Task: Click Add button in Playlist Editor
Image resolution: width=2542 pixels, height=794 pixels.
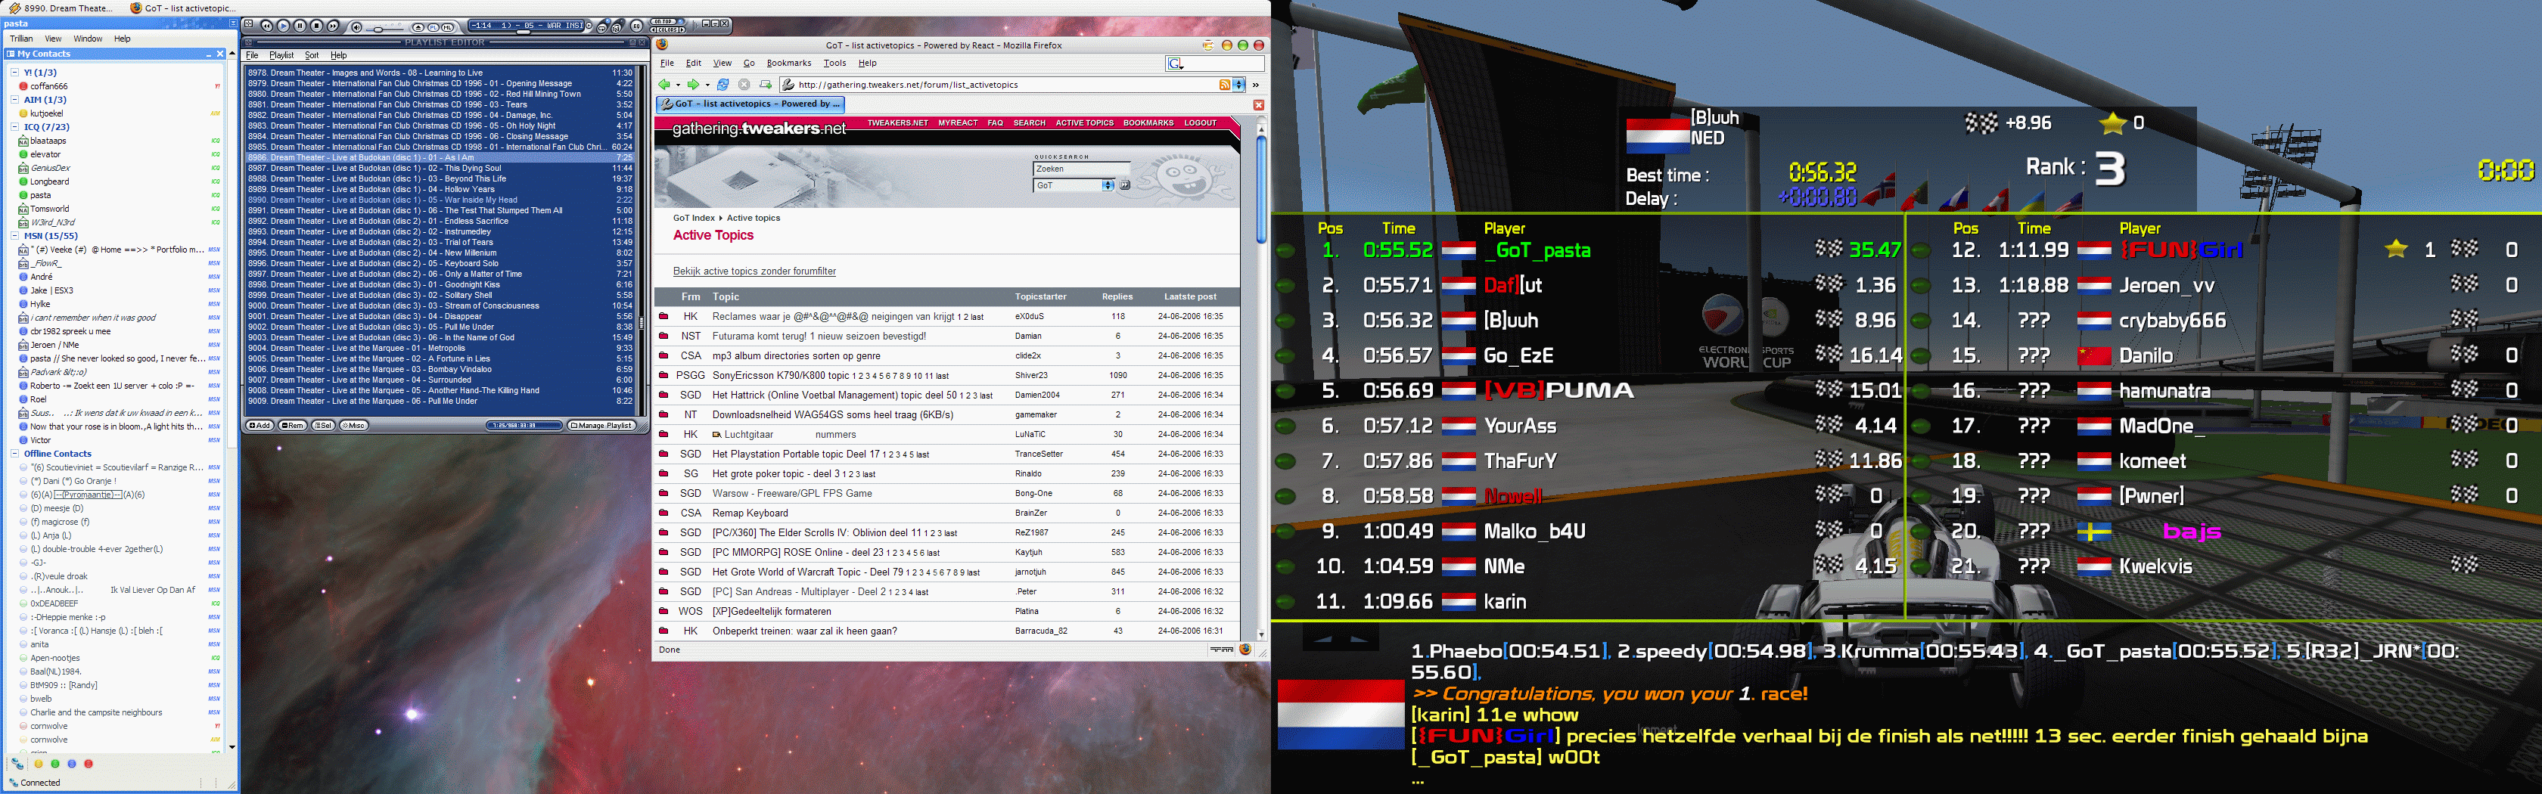Action: (260, 425)
